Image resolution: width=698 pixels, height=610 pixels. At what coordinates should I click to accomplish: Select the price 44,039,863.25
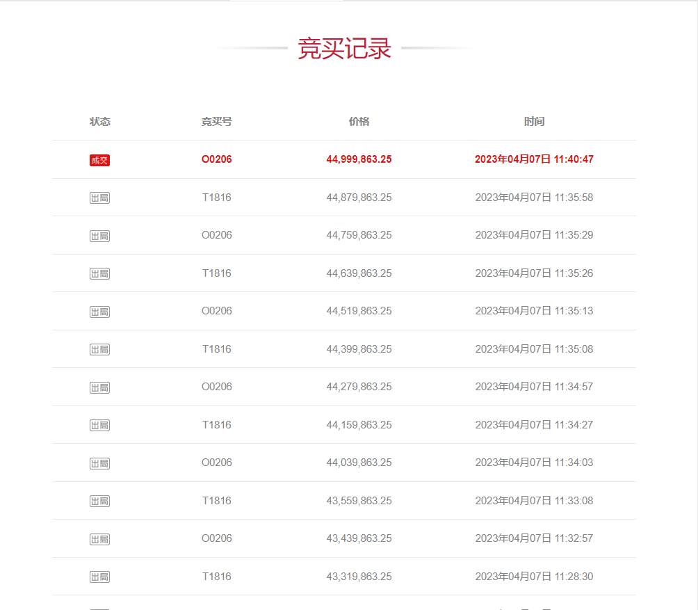coord(359,463)
